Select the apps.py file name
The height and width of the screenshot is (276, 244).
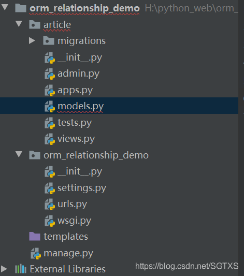pos(75,91)
